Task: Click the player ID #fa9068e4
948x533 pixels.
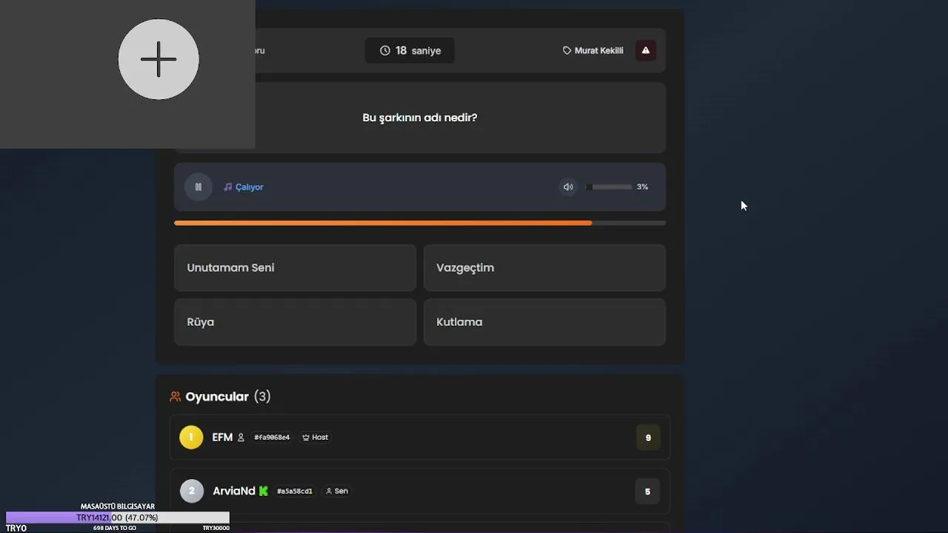Action: pyautogui.click(x=272, y=438)
